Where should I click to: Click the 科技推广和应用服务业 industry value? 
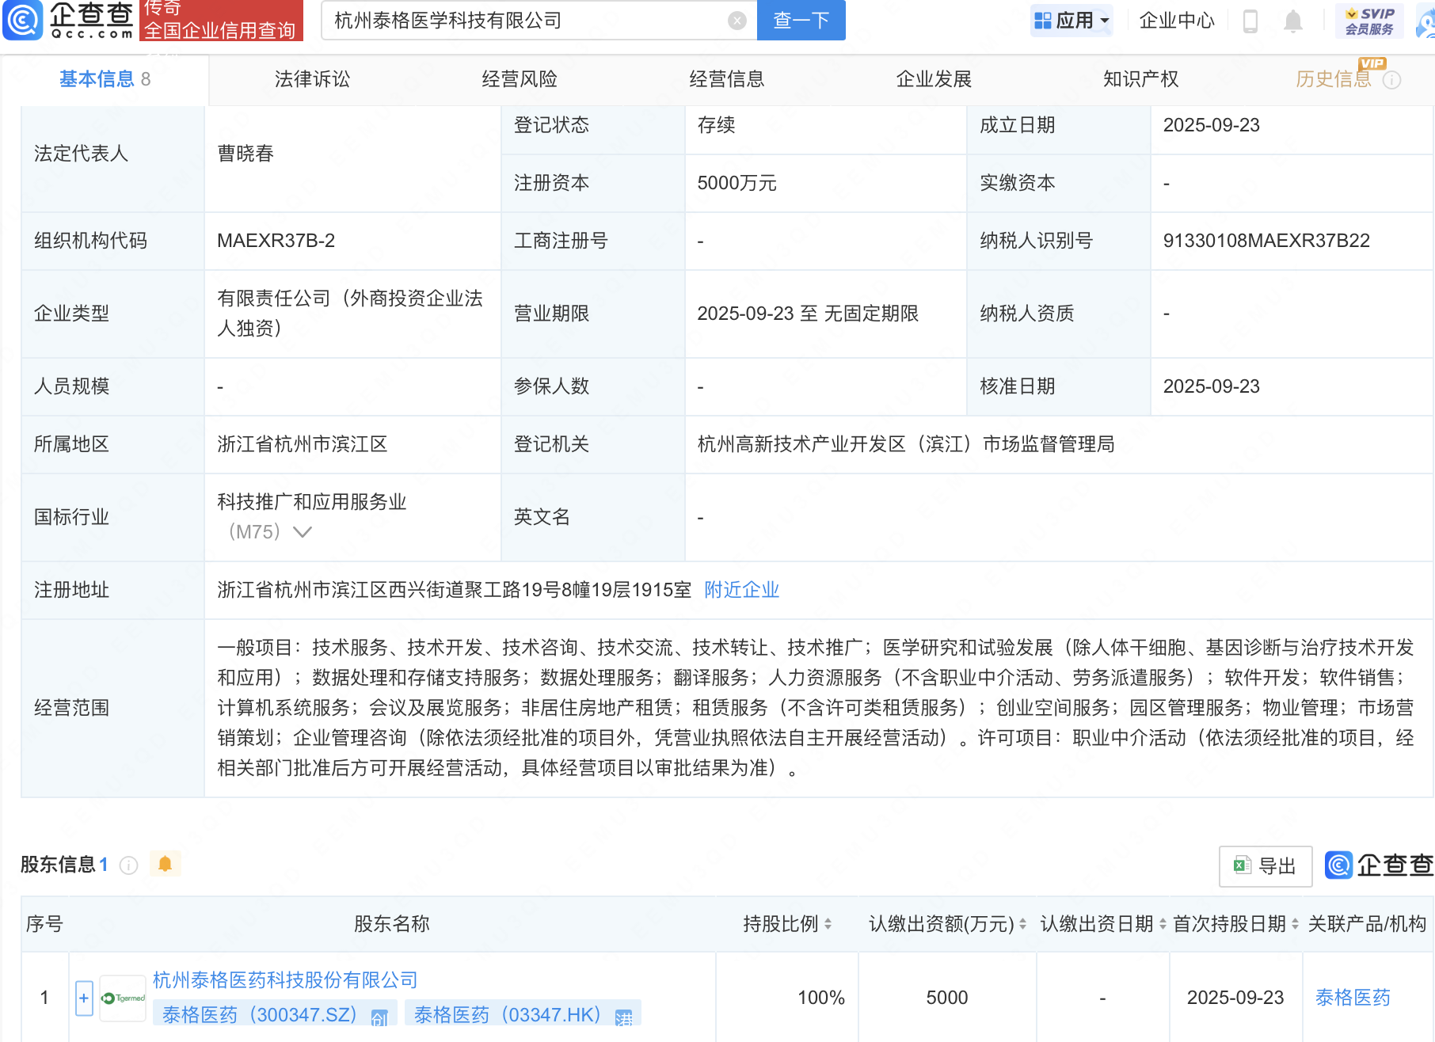point(312,502)
